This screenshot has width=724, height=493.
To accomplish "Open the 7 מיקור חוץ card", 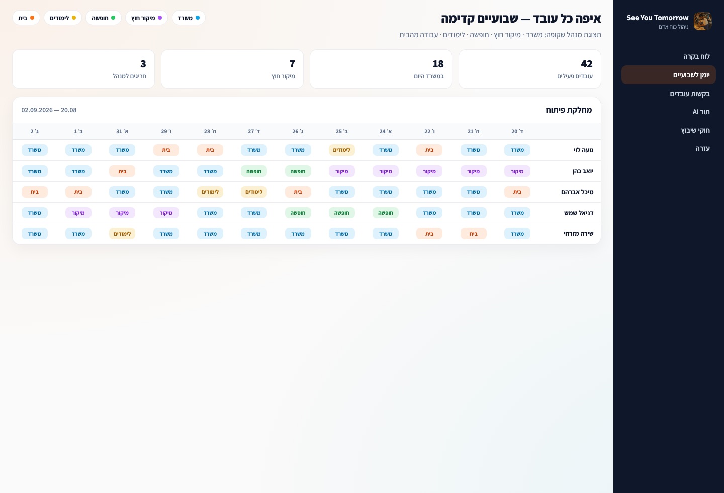I will point(232,69).
